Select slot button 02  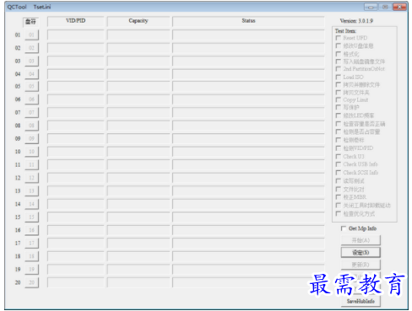coord(31,48)
